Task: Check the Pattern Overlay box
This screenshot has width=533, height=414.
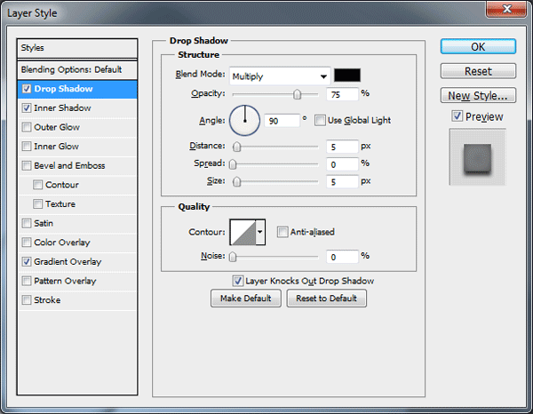Action: point(27,281)
